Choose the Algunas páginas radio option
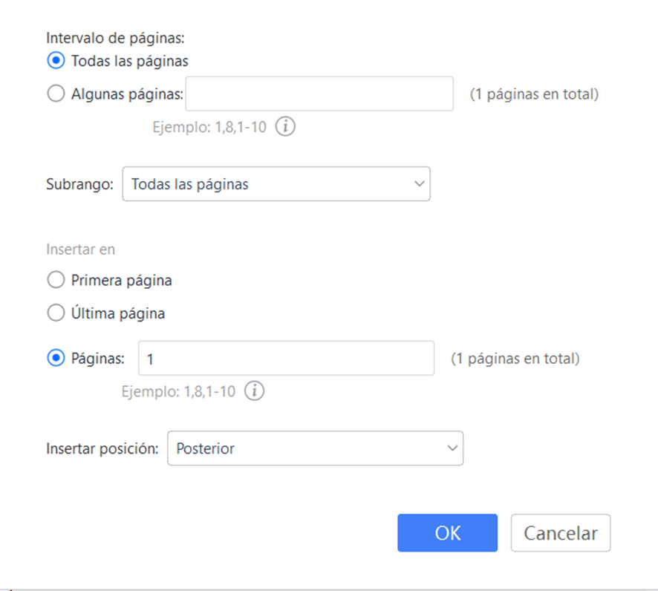 (x=56, y=94)
